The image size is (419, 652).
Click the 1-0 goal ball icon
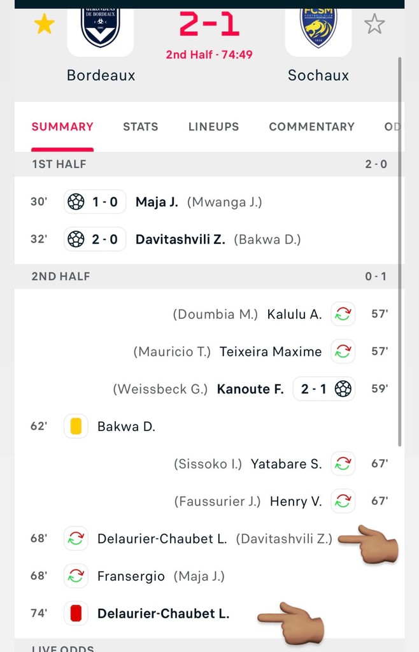coord(76,202)
